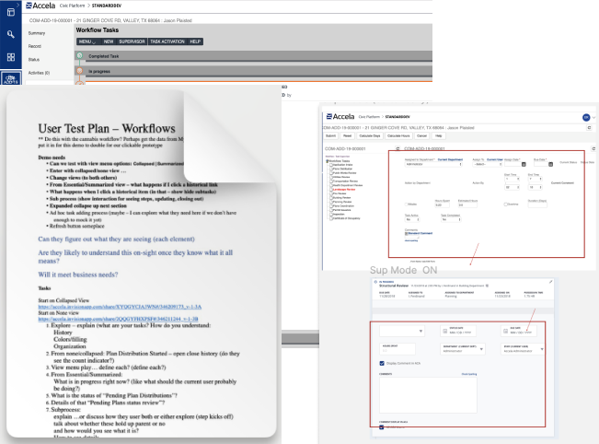Screen dimensions: 599x444
Task: Click the user avatar in right window
Action: (x=585, y=117)
